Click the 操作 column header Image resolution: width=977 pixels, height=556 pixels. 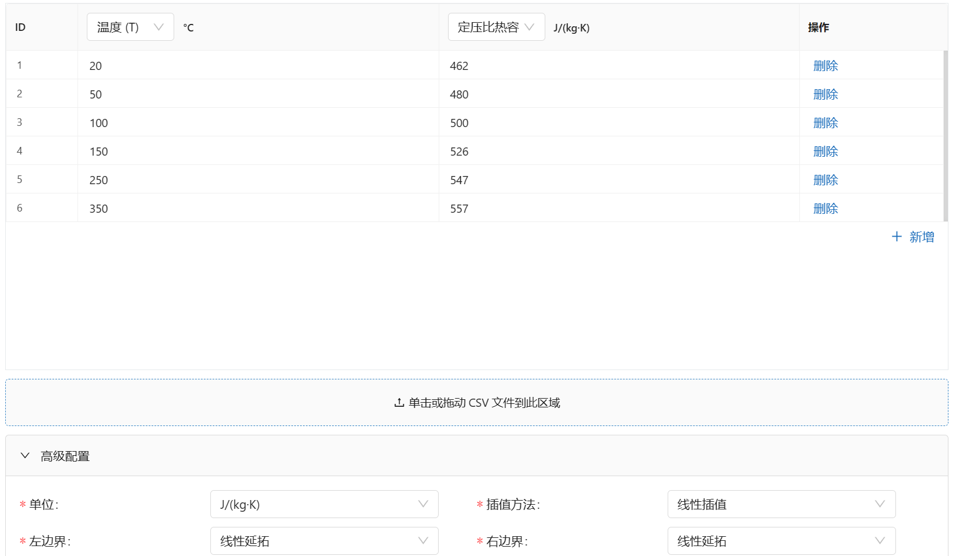(873, 27)
